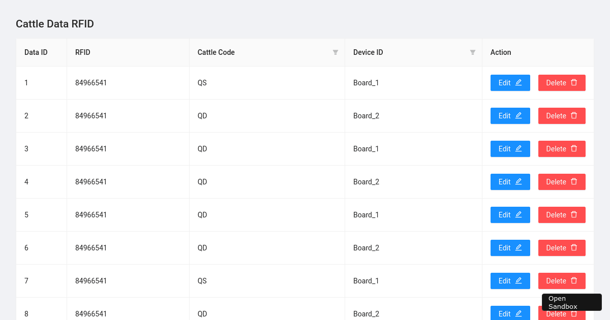The width and height of the screenshot is (610, 320).
Task: Click the Device ID column header
Action: coord(368,52)
